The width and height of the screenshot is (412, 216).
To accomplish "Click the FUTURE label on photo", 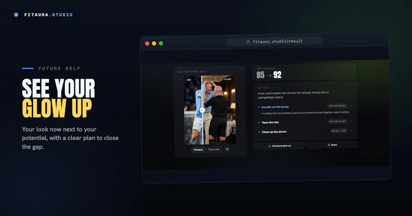I will [x=227, y=79].
